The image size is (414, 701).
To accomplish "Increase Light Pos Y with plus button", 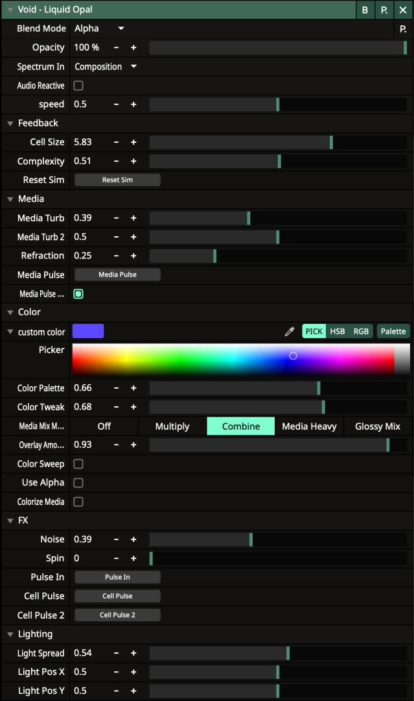I will click(133, 691).
